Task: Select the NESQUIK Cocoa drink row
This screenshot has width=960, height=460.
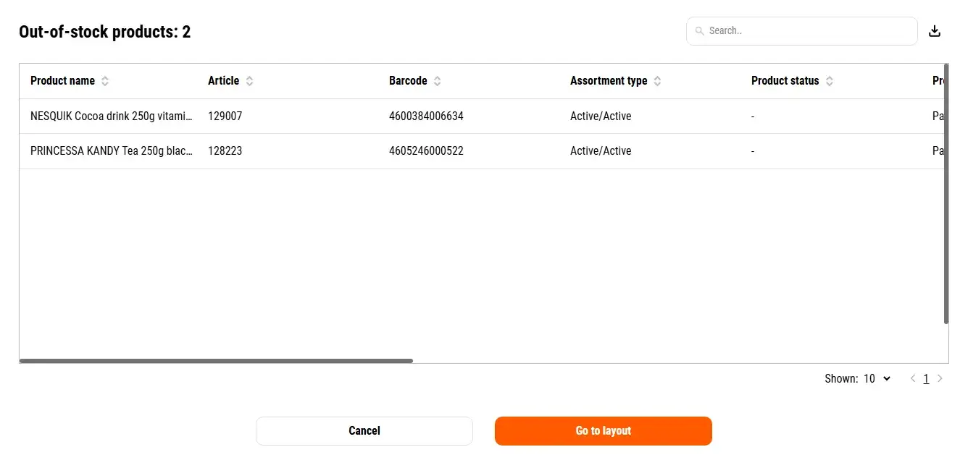Action: tap(112, 116)
